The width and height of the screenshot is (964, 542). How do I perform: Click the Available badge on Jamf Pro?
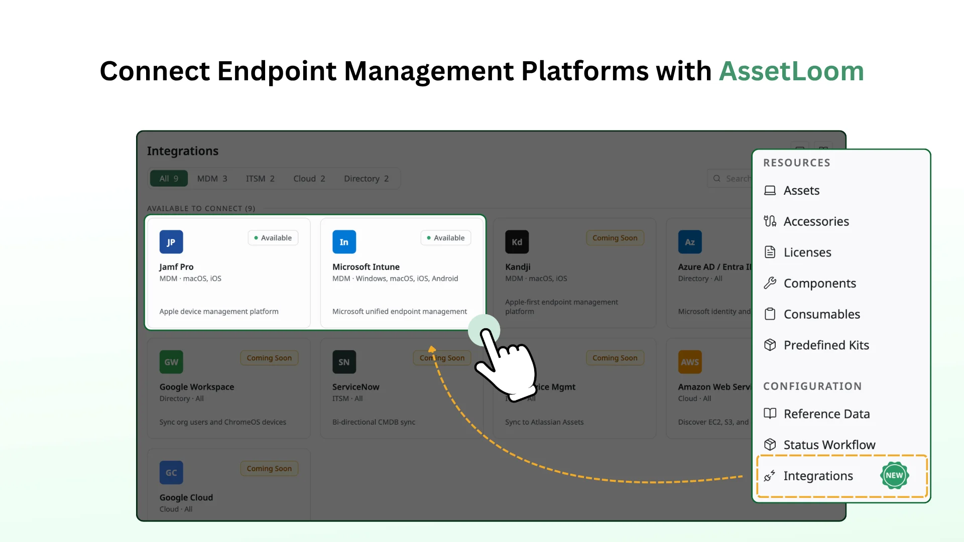pos(273,238)
